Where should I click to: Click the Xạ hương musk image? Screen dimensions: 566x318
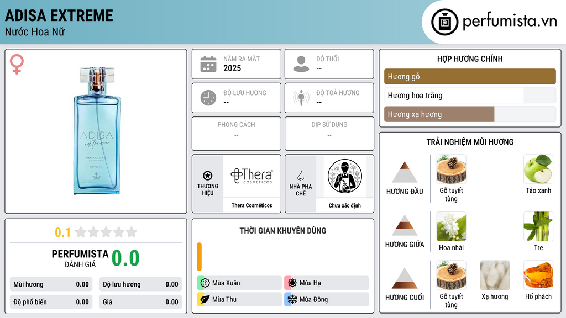click(495, 275)
